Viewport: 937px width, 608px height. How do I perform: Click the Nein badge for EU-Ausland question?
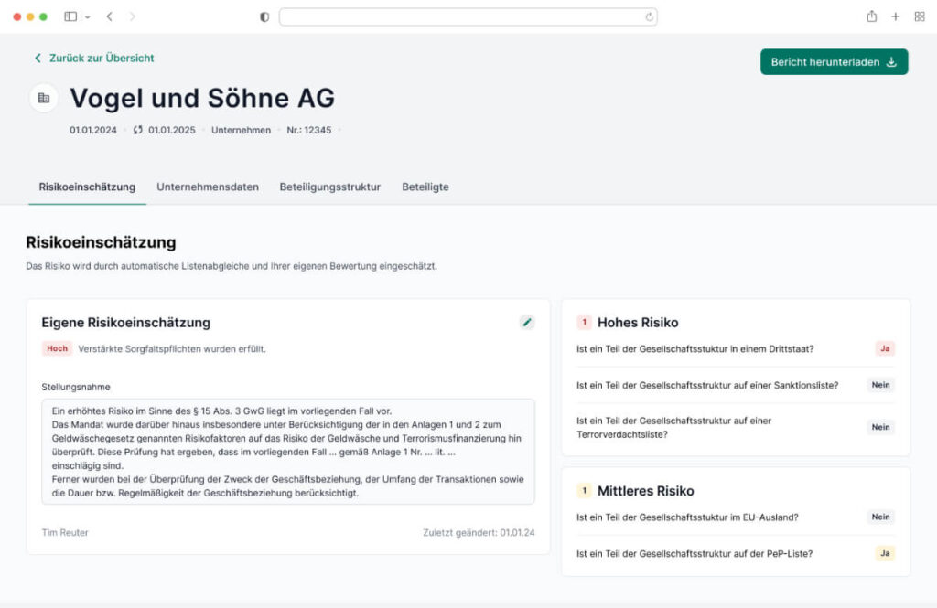(881, 517)
